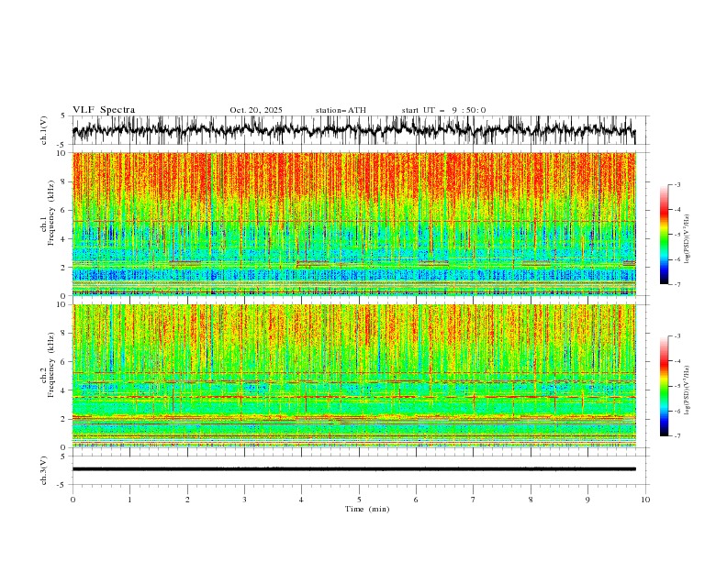The image size is (727, 561).
Task: Click the "-3" label on ch.1 colorbar
Action: click(x=677, y=184)
